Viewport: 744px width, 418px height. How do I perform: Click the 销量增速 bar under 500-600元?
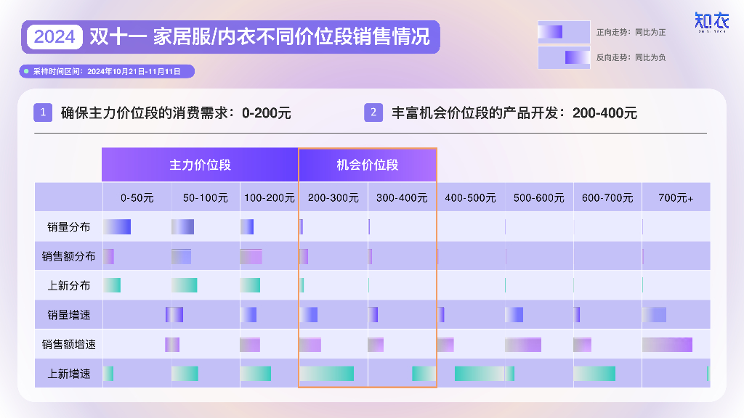point(514,315)
